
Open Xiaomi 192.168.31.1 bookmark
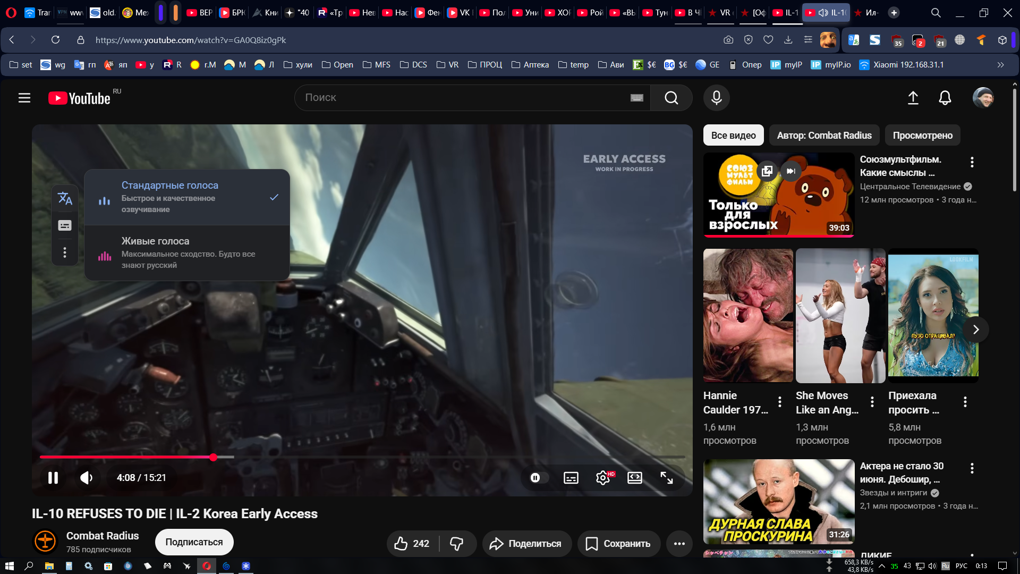tap(902, 65)
